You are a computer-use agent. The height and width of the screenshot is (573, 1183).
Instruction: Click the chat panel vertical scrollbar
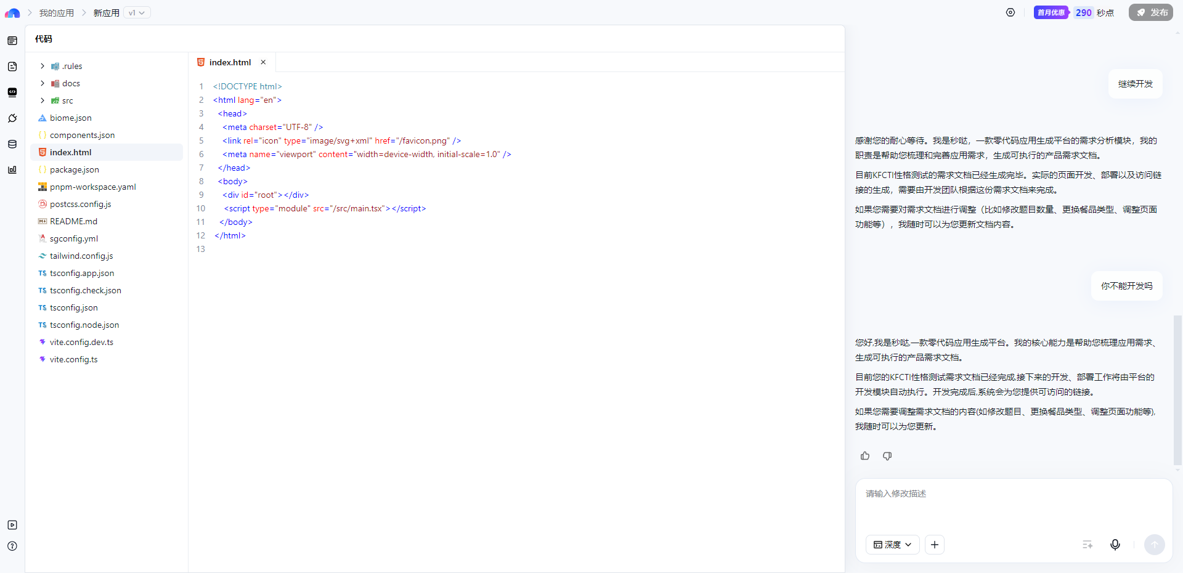pos(1177,389)
